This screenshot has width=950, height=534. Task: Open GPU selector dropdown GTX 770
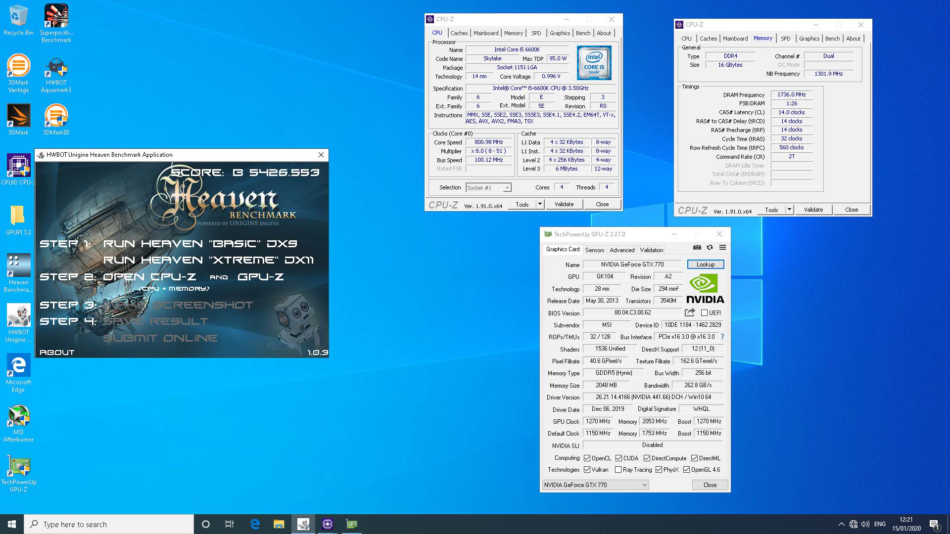click(595, 485)
